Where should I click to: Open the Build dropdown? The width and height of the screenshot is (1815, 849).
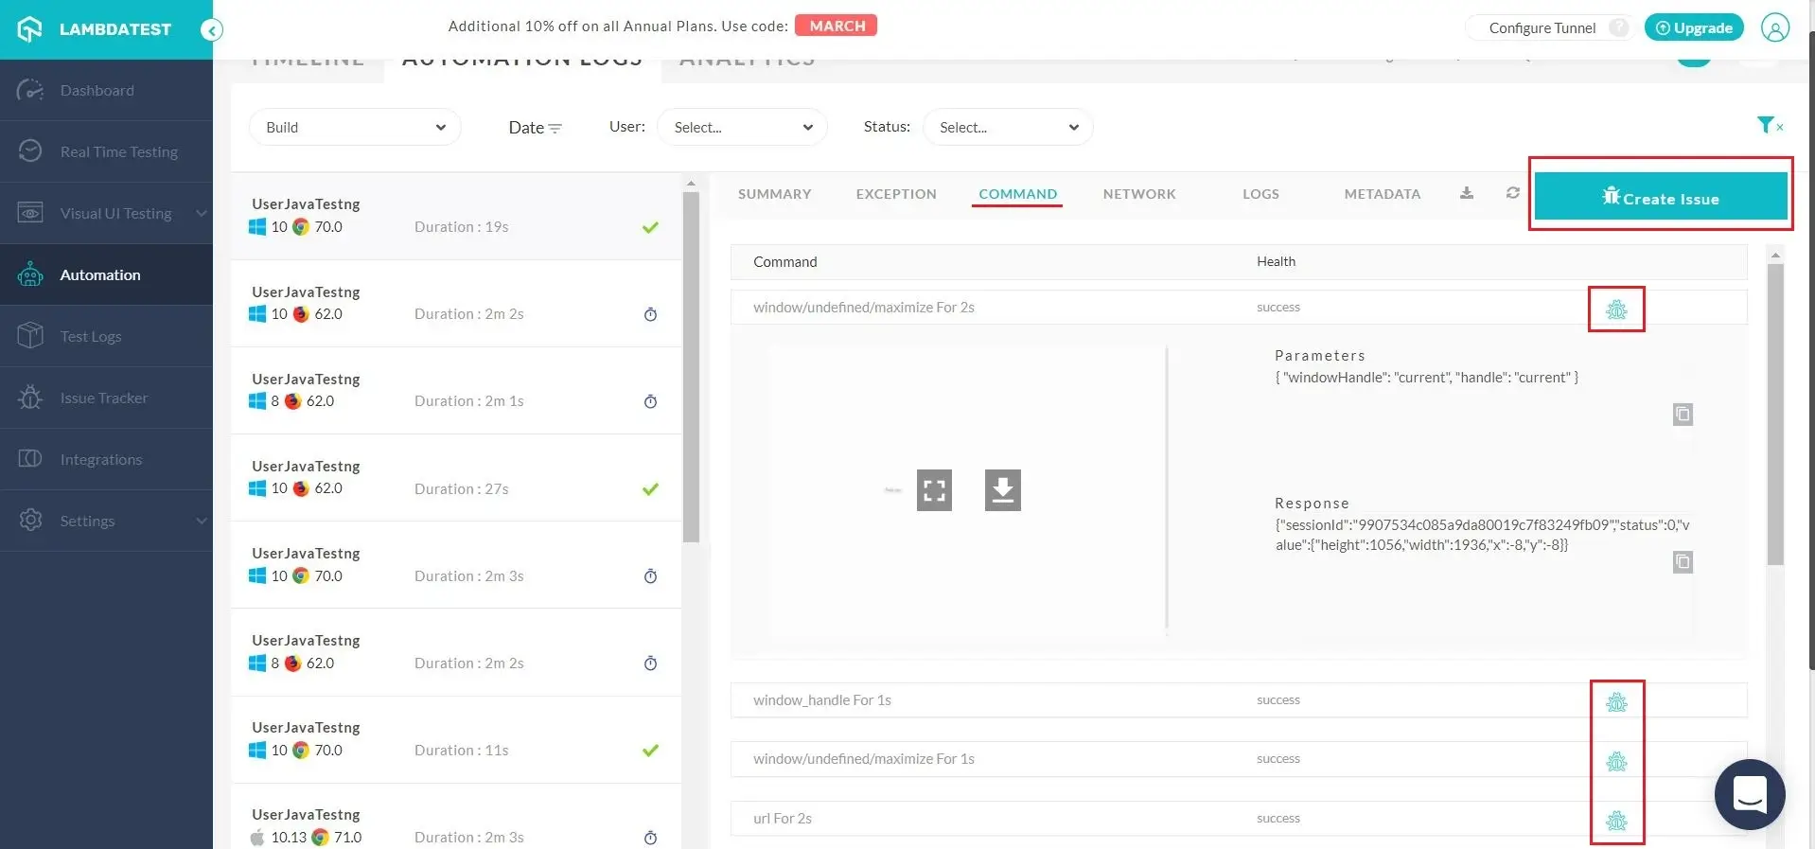[355, 127]
